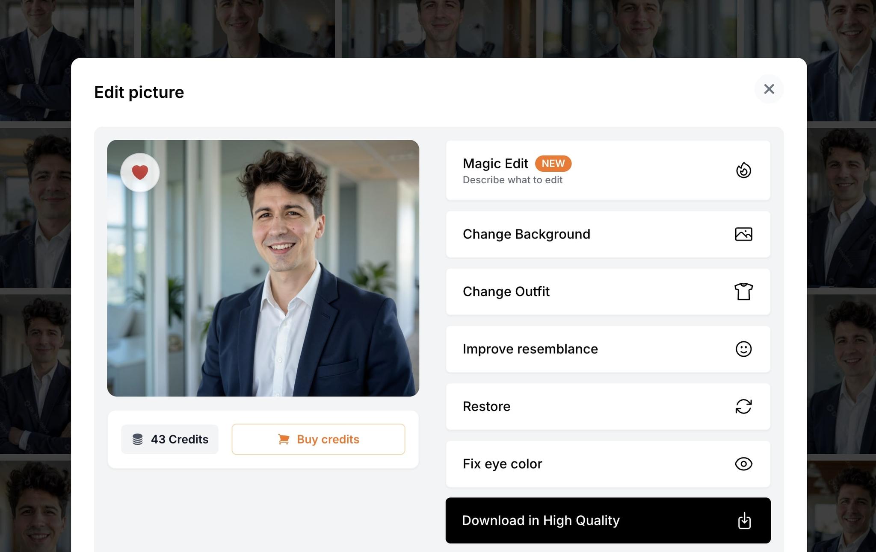Click the Buy credits button
876x552 pixels.
(x=318, y=439)
